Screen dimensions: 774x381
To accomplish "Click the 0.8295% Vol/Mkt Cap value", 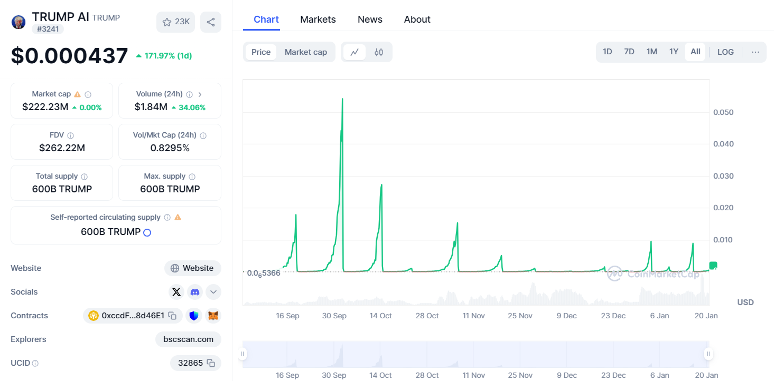I will (170, 148).
